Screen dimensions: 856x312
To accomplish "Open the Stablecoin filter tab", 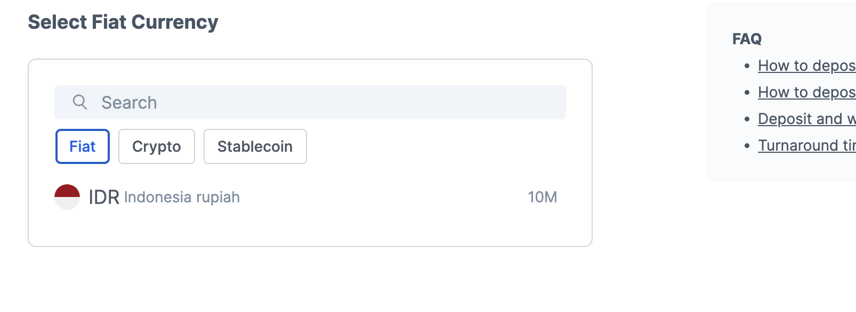I will (255, 146).
